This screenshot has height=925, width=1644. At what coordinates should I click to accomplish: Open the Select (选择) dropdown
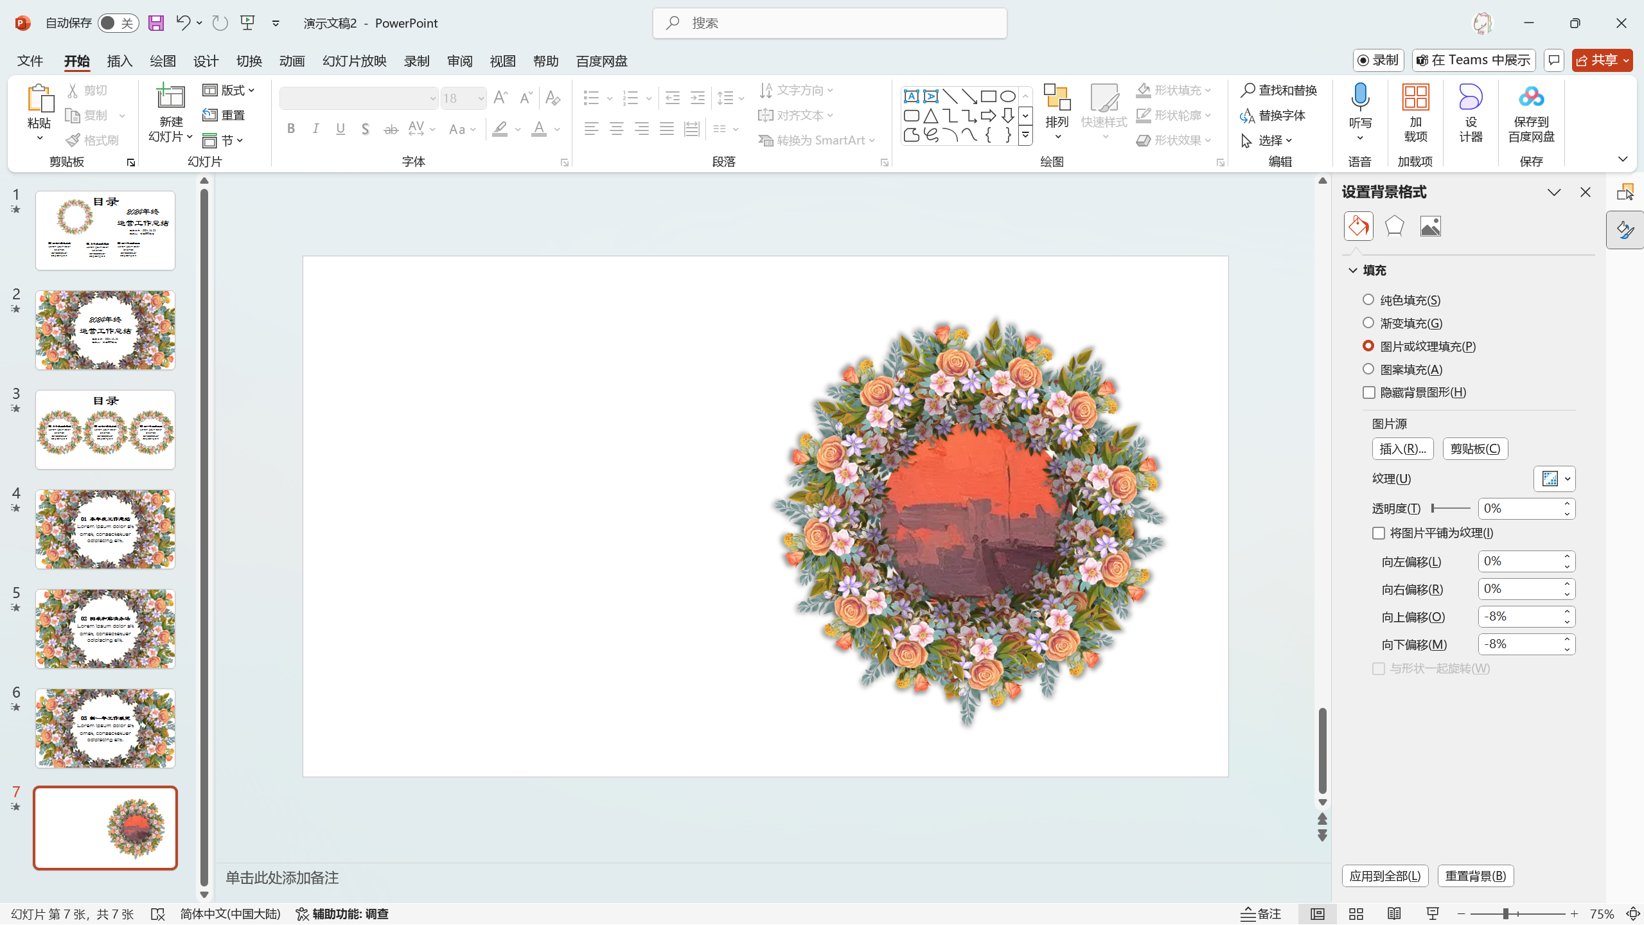1267,140
